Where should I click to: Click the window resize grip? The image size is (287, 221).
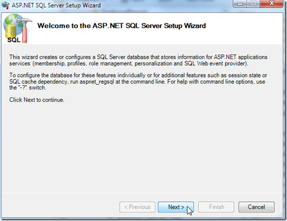click(x=281, y=215)
